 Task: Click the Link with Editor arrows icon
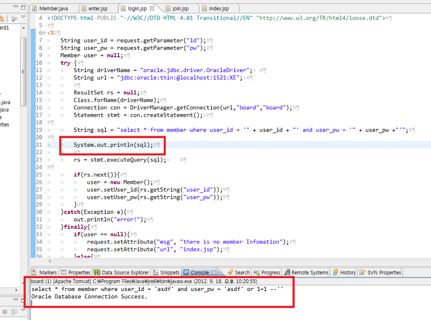click(2, 18)
